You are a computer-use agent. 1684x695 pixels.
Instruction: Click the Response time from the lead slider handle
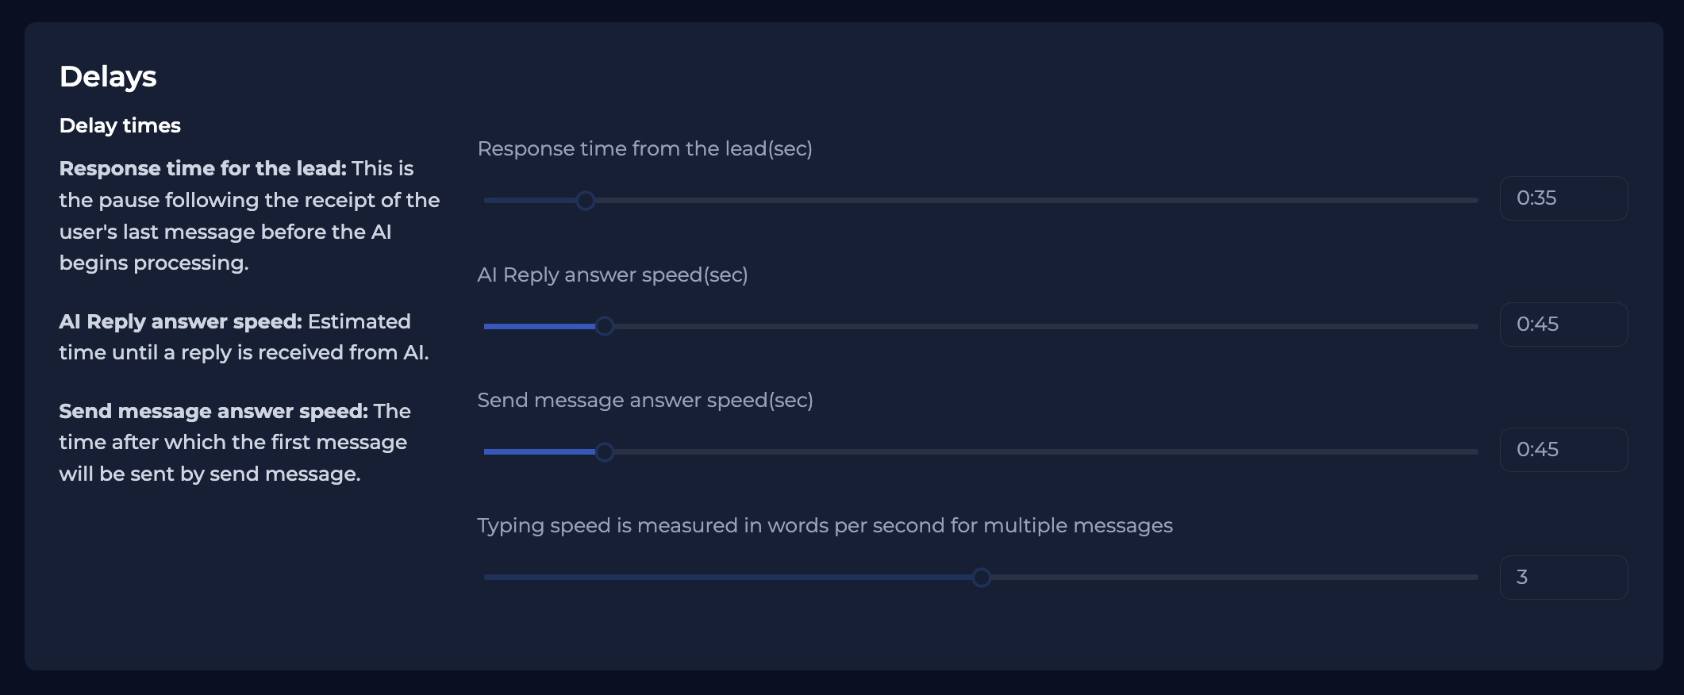[x=586, y=201]
